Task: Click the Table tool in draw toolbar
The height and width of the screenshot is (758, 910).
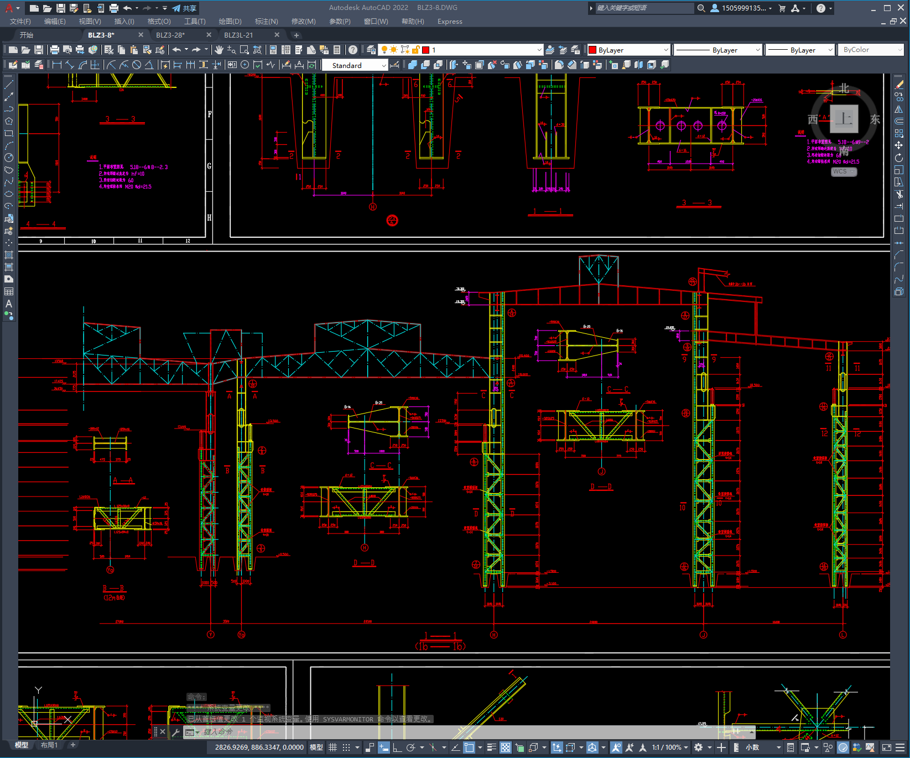Action: (9, 291)
